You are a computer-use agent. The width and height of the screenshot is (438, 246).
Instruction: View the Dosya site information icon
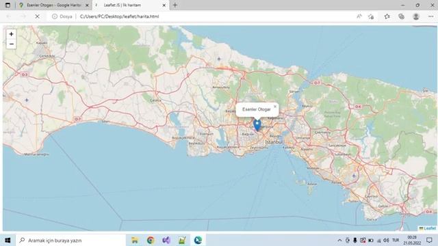(x=55, y=16)
